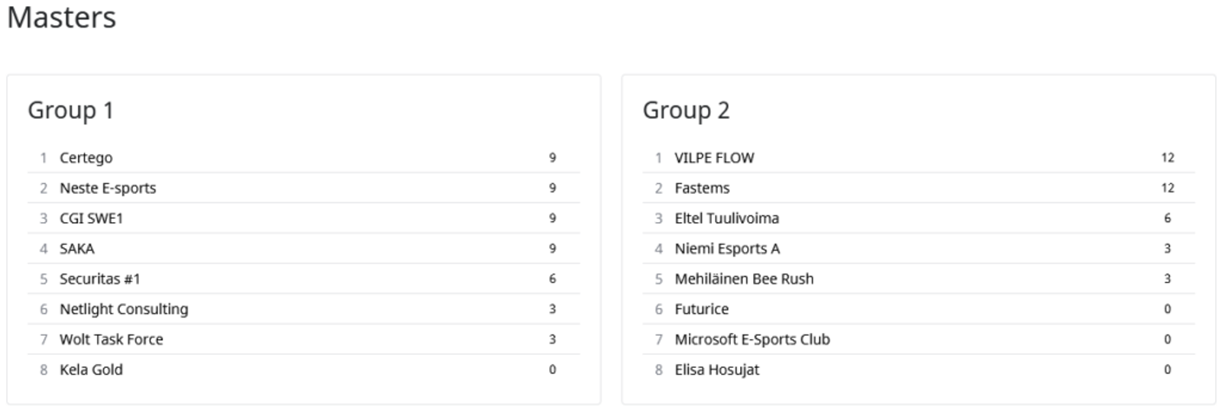Click the Group 1 heading
This screenshot has width=1222, height=413.
(71, 111)
